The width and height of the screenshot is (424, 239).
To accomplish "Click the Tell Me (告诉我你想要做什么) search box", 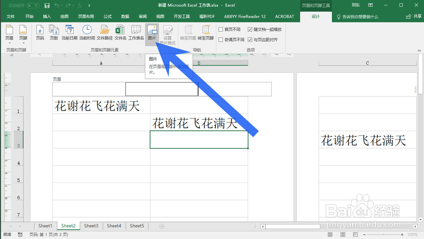I will (x=357, y=17).
